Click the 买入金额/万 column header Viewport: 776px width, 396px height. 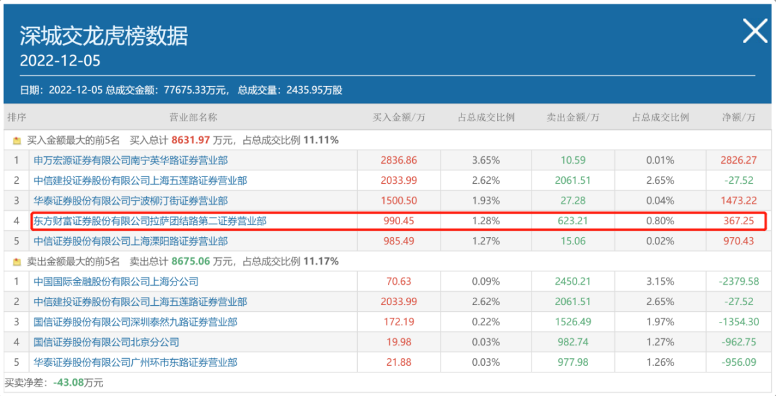coord(399,117)
